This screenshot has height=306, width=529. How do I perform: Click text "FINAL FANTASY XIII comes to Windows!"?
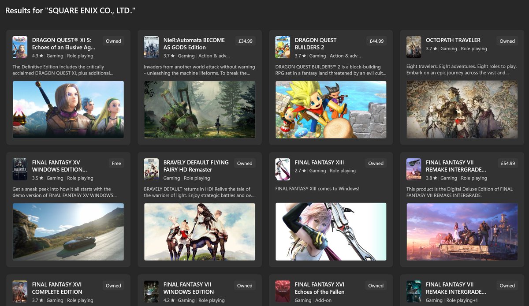[317, 189]
